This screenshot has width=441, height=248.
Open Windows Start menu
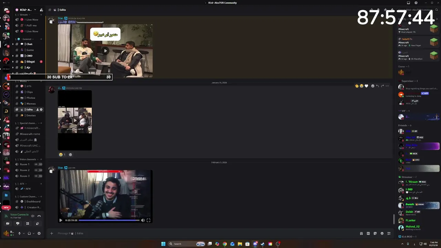[163, 244]
